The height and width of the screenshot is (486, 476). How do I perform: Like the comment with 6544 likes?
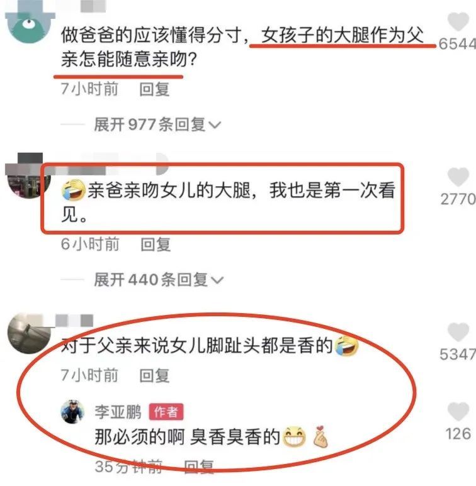point(458,22)
